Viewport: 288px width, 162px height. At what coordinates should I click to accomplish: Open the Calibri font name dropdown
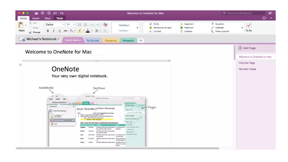tap(63, 25)
